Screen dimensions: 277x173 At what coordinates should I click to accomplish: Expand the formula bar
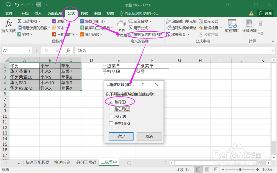[x=273, y=51]
